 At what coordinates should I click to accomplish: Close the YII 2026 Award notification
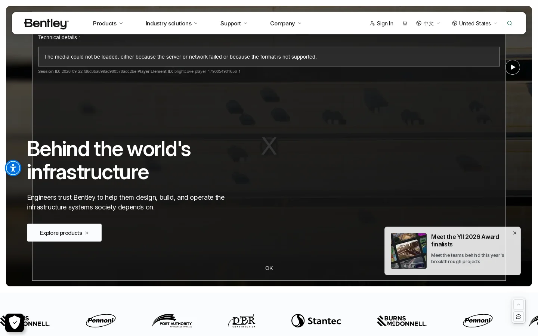point(515,233)
